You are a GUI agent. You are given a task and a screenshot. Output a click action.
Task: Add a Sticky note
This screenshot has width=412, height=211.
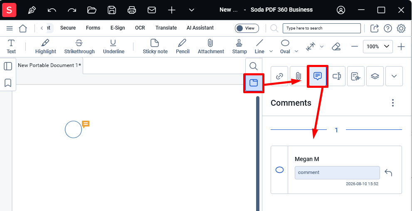click(155, 47)
